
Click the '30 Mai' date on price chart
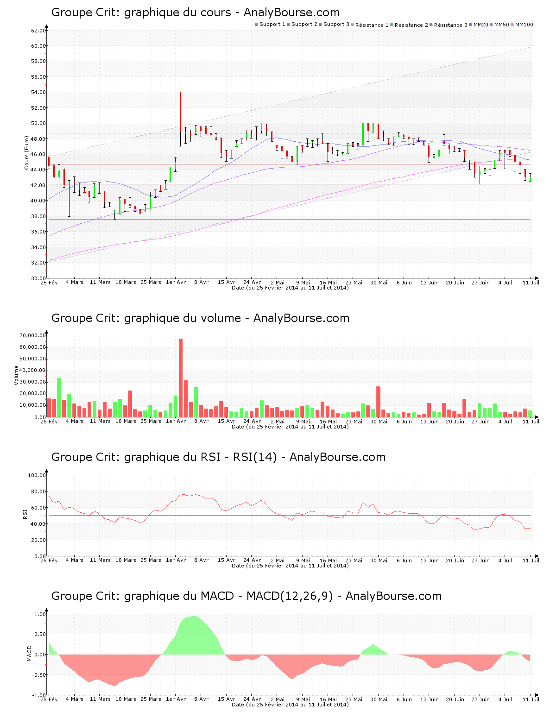coord(379,282)
